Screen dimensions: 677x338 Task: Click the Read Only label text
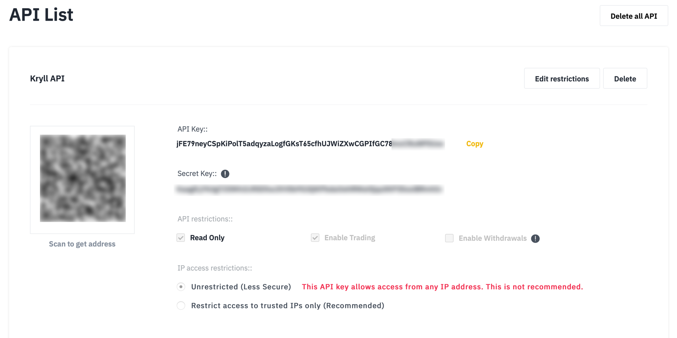[x=207, y=238]
